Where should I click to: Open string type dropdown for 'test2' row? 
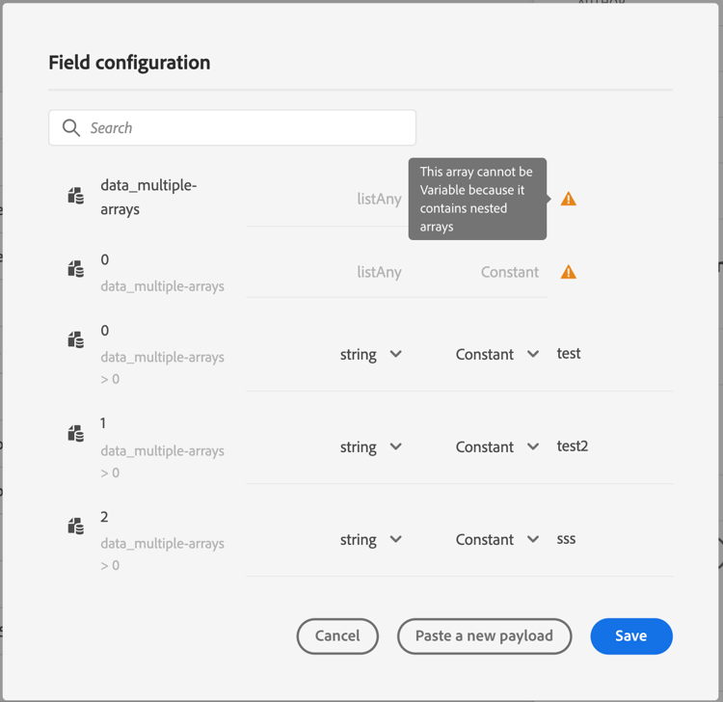371,446
